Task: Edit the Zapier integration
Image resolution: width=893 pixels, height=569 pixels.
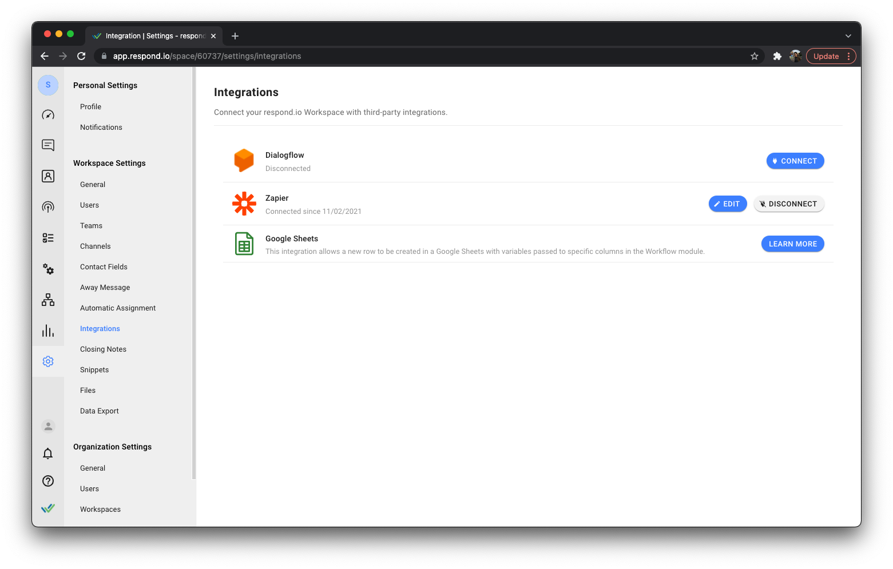Action: pyautogui.click(x=728, y=204)
